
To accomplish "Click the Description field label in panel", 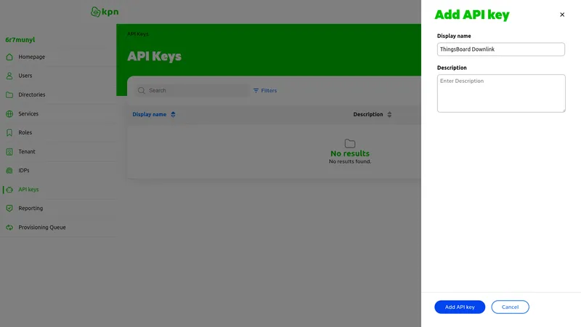I will pyautogui.click(x=452, y=68).
